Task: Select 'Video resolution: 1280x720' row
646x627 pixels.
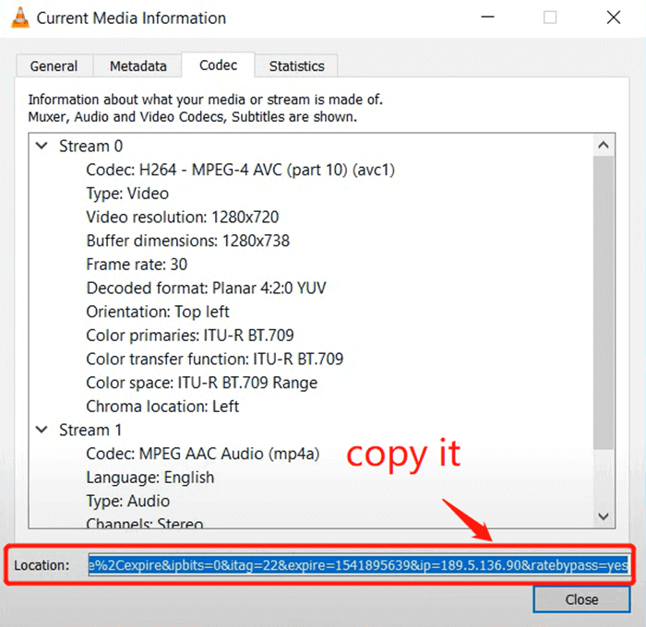Action: (x=183, y=217)
